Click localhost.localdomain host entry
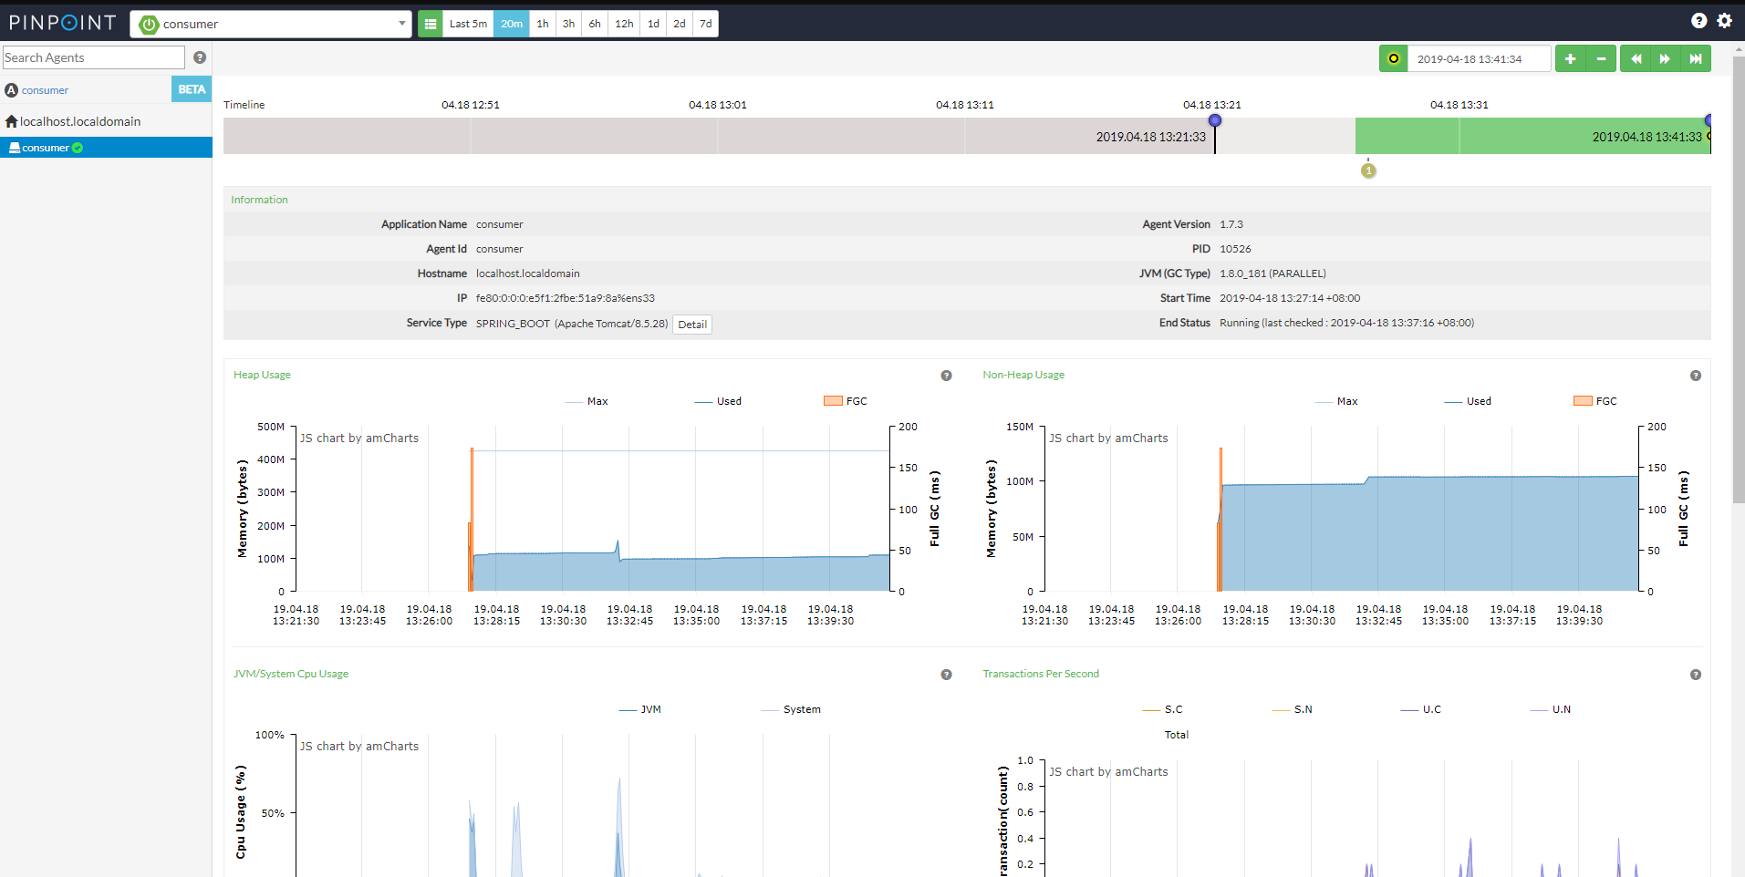 tap(80, 121)
